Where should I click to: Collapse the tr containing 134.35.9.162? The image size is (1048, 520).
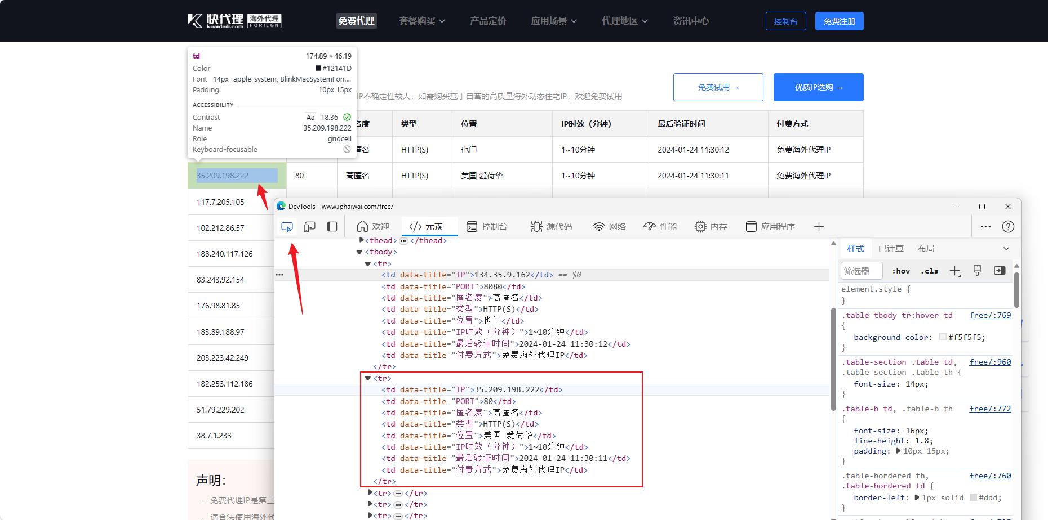(368, 264)
